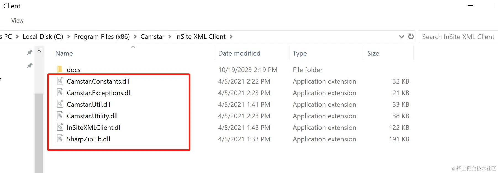Image resolution: width=498 pixels, height=173 pixels.
Task: Click the 32 KB size cell
Action: tap(401, 81)
